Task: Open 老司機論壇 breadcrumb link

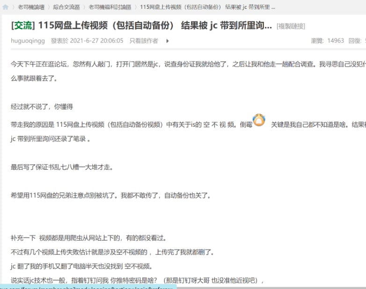Action: pyautogui.click(x=31, y=7)
